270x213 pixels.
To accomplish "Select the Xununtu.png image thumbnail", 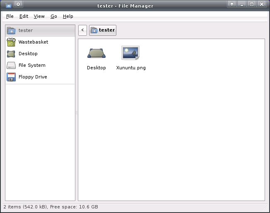I will click(x=130, y=53).
